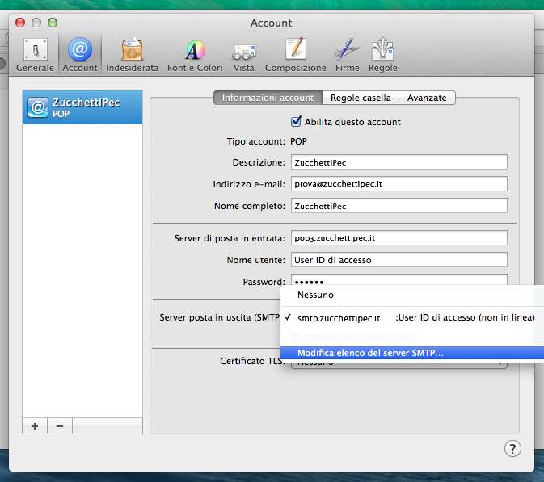Select the ZucchettiPec POP account in list
544x482 pixels.
(x=82, y=107)
